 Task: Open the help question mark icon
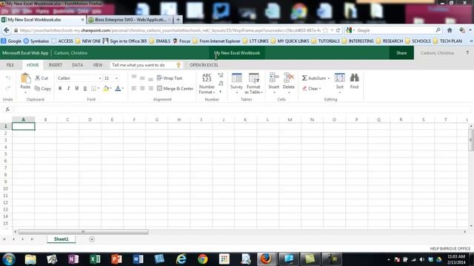(x=467, y=52)
